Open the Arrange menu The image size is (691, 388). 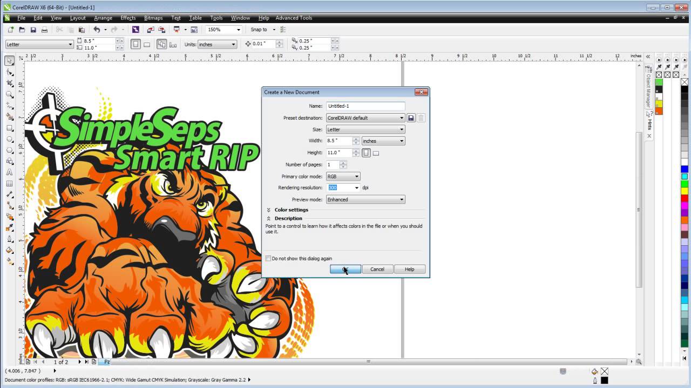(x=103, y=18)
